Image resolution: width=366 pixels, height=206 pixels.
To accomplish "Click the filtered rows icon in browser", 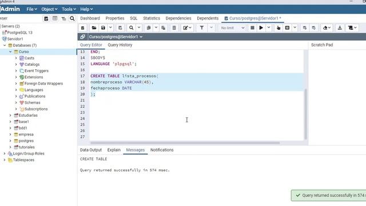I will pyautogui.click(x=63, y=18).
